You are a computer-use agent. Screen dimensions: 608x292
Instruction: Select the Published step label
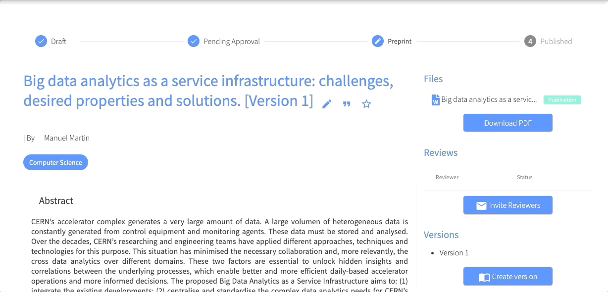click(x=556, y=42)
